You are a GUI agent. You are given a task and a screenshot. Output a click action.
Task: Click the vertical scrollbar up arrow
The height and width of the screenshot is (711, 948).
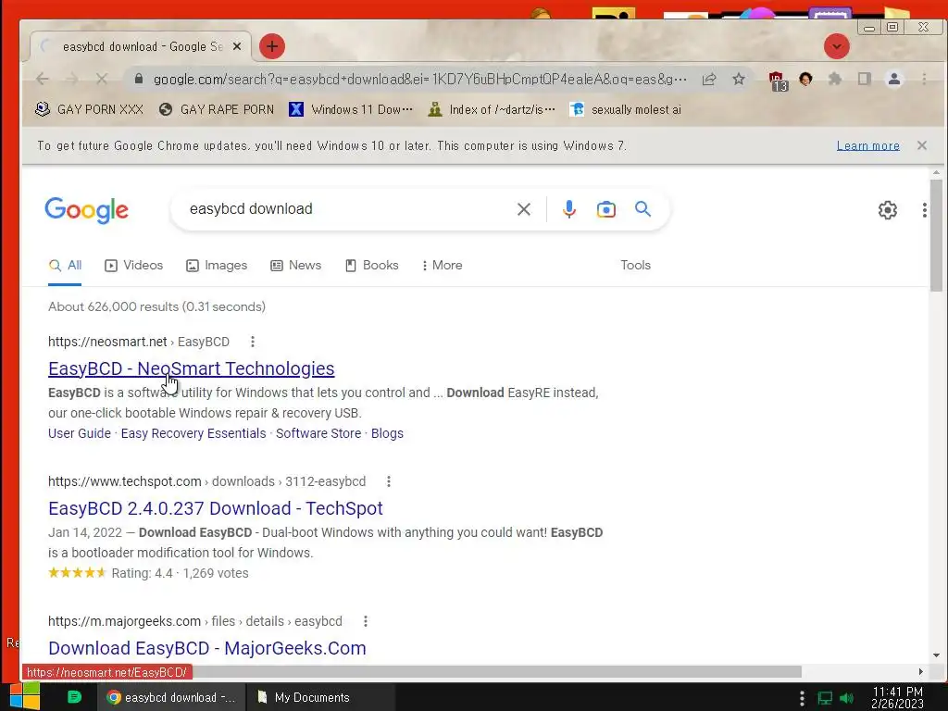coord(936,173)
